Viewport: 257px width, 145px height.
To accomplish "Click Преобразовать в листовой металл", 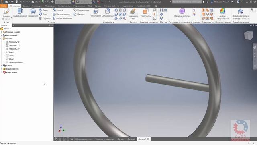I will point(240,14).
